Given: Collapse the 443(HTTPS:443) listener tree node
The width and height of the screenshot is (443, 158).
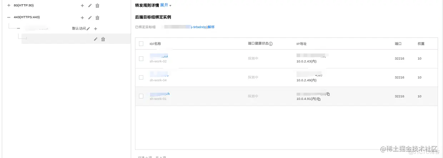Looking at the screenshot, I should click(x=9, y=17).
